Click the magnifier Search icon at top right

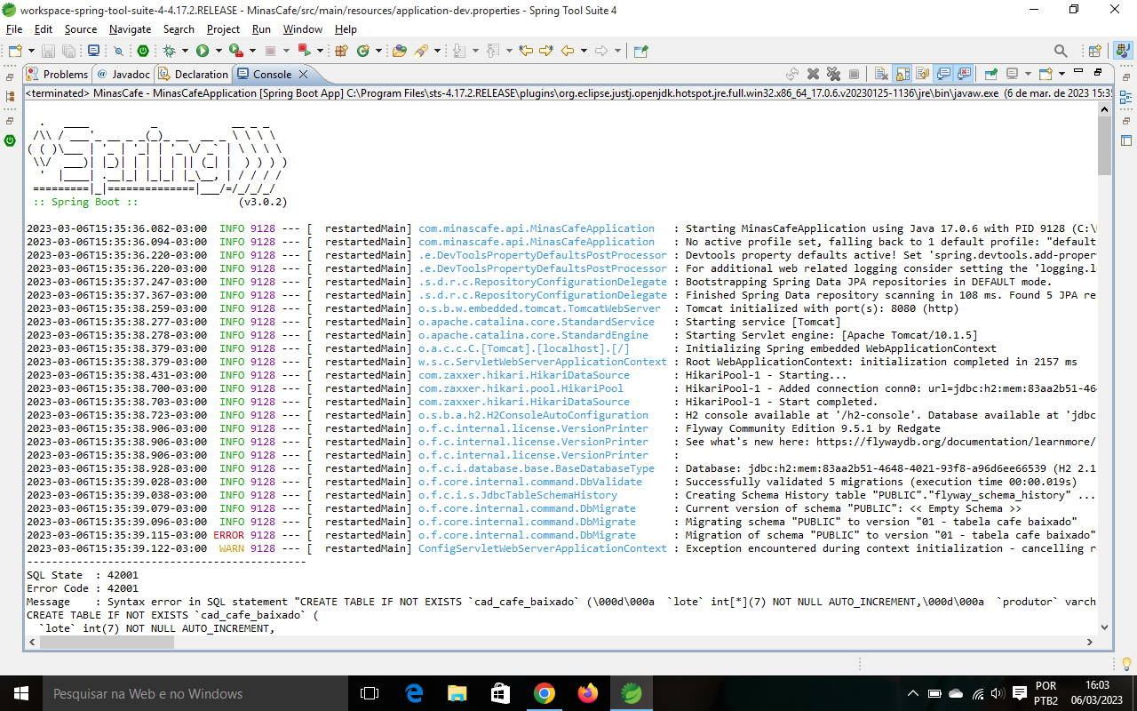(1061, 51)
